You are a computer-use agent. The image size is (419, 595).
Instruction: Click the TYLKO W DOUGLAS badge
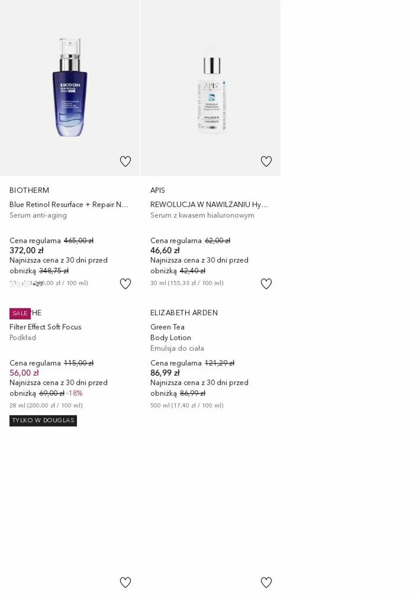coord(43,420)
